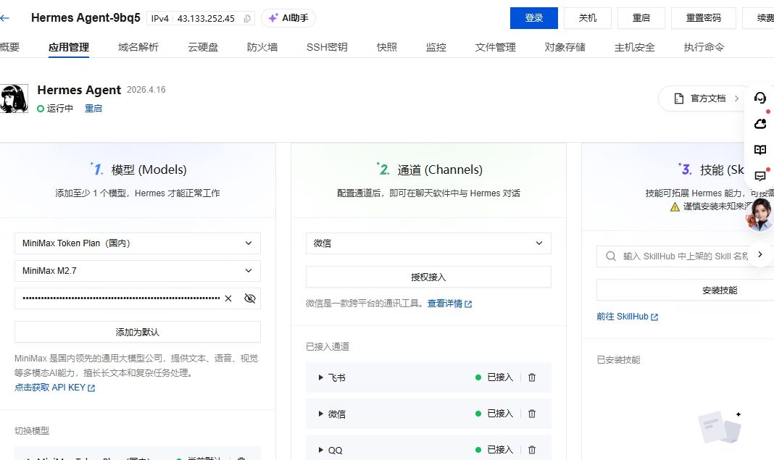
Task: Click the 切换模型 section label
Action: coord(32,431)
